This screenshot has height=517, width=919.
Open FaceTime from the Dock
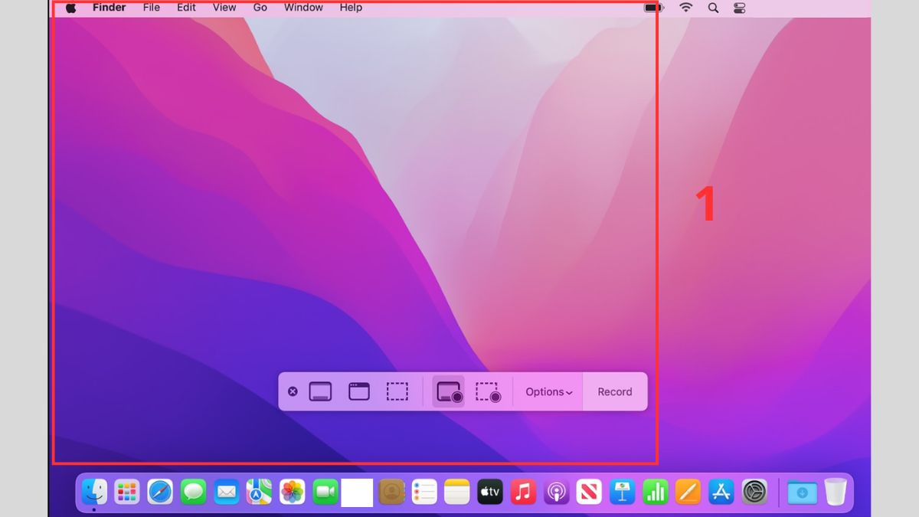(324, 492)
